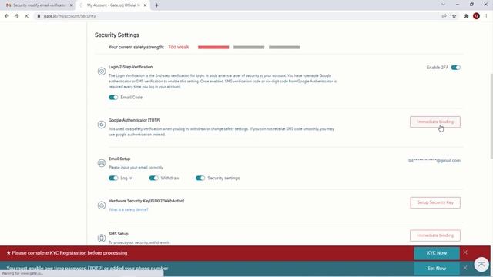The height and width of the screenshot is (277, 493).
Task: Click Set Now button
Action: 437,269
